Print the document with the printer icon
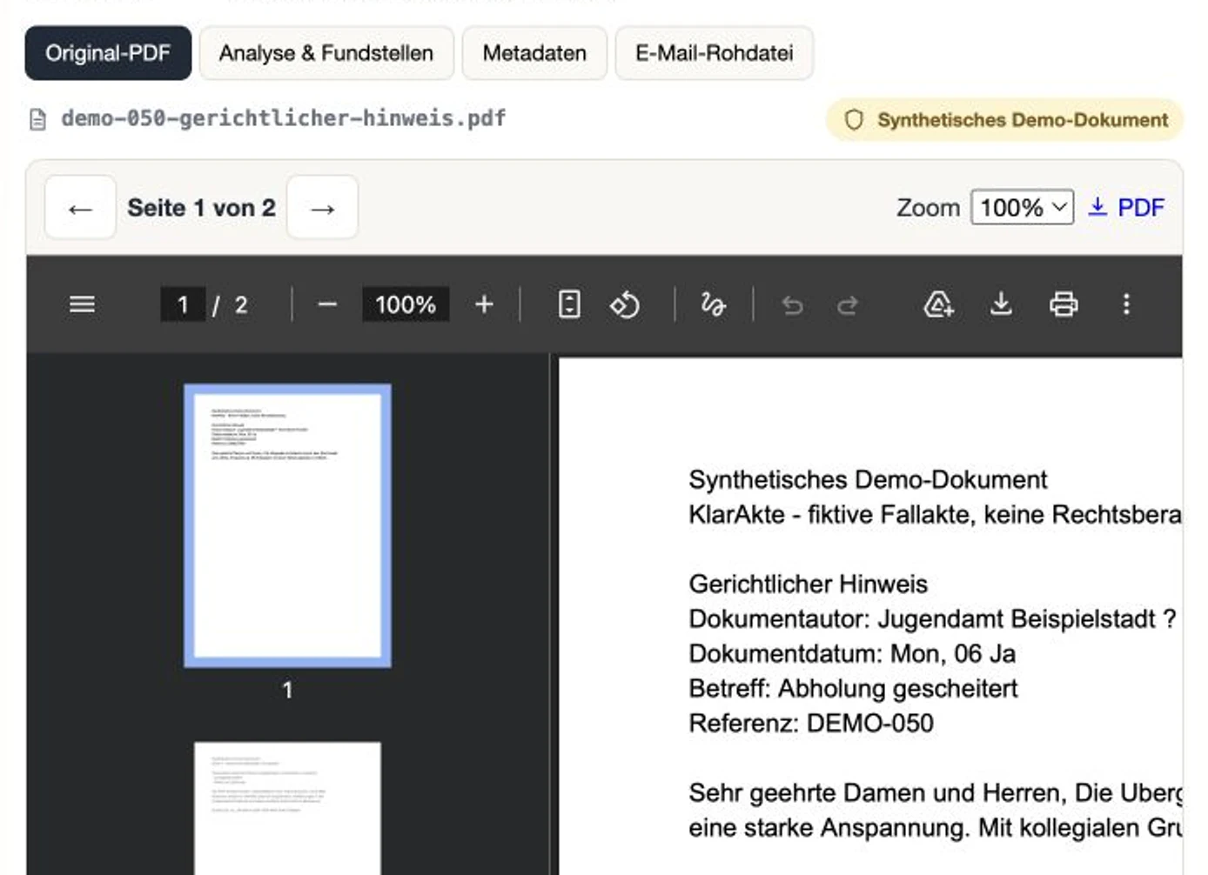Viewport: 1208px width, 875px height. click(1064, 304)
